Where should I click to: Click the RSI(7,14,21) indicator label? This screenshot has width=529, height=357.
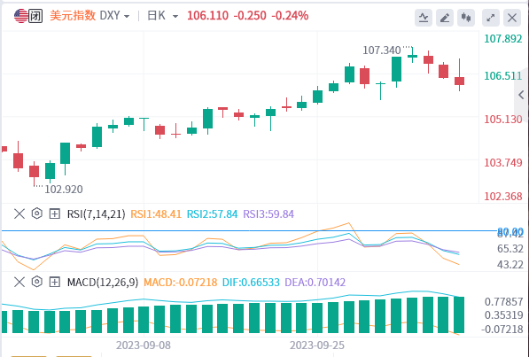[x=97, y=213]
